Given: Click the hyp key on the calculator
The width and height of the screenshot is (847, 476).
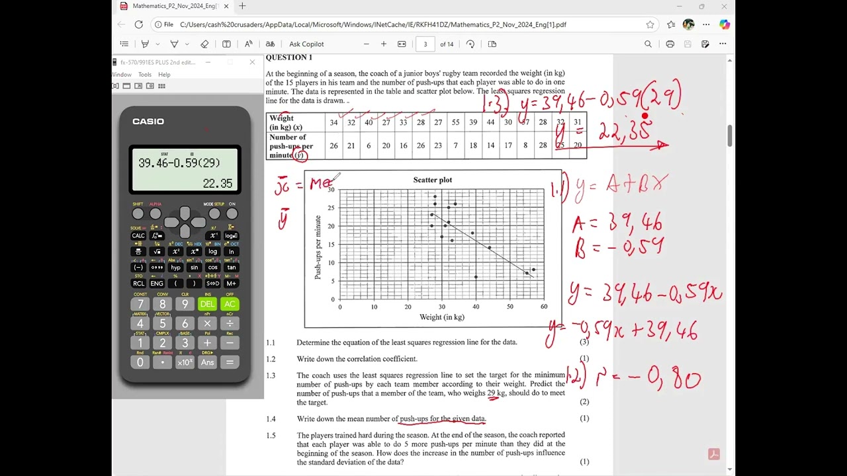Looking at the screenshot, I should coord(175,268).
